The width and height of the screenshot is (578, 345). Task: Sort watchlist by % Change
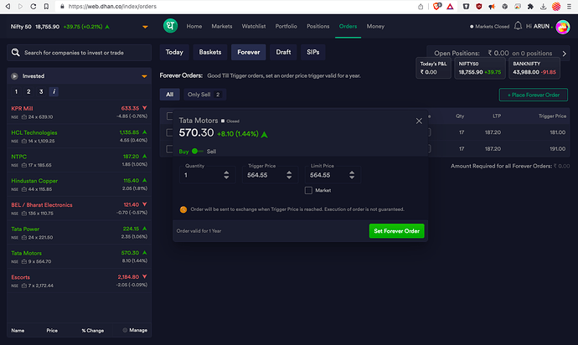click(93, 331)
